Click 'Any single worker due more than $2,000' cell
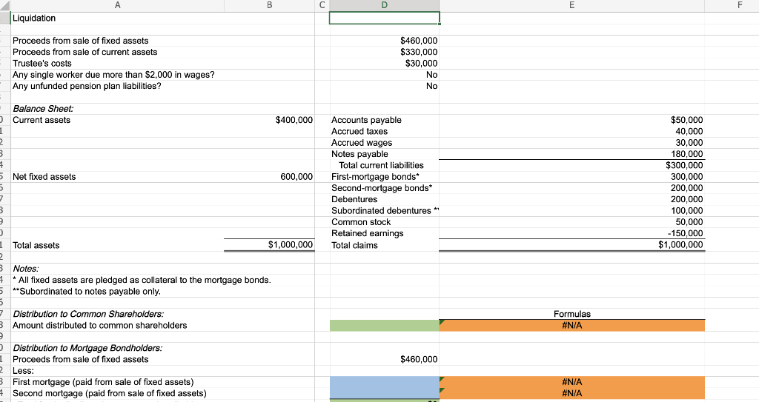This screenshot has height=402, width=759. point(113,75)
